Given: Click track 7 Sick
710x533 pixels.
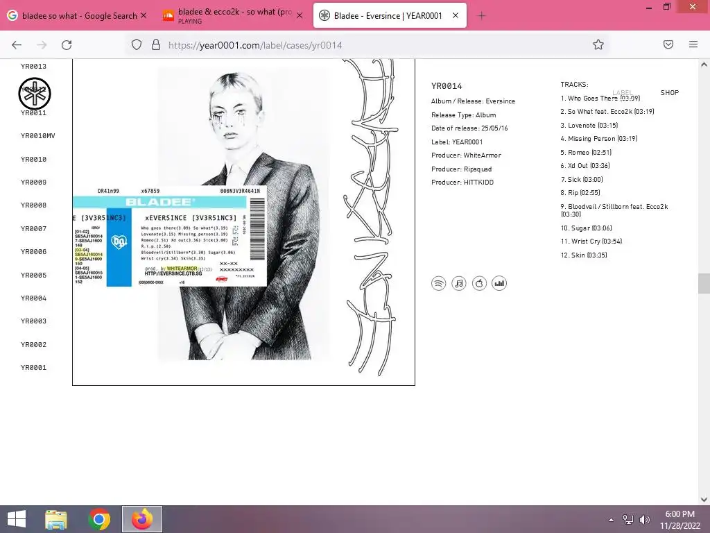Looking at the screenshot, I should point(582,180).
